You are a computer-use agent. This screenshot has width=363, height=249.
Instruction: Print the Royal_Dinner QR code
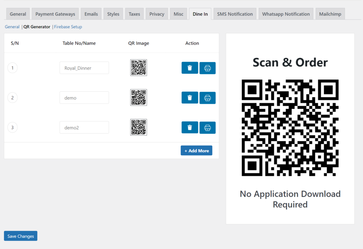pyautogui.click(x=207, y=68)
